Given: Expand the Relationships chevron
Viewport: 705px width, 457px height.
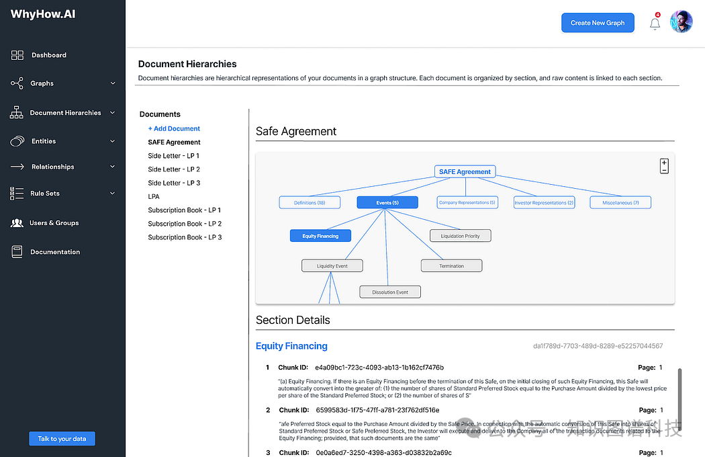Looking at the screenshot, I should (112, 167).
